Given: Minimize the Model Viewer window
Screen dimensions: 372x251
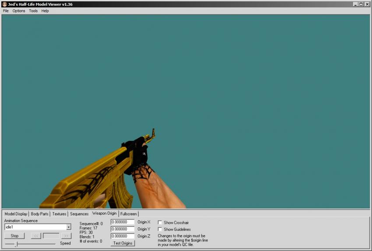Looking at the screenshot, I should pos(355,4).
